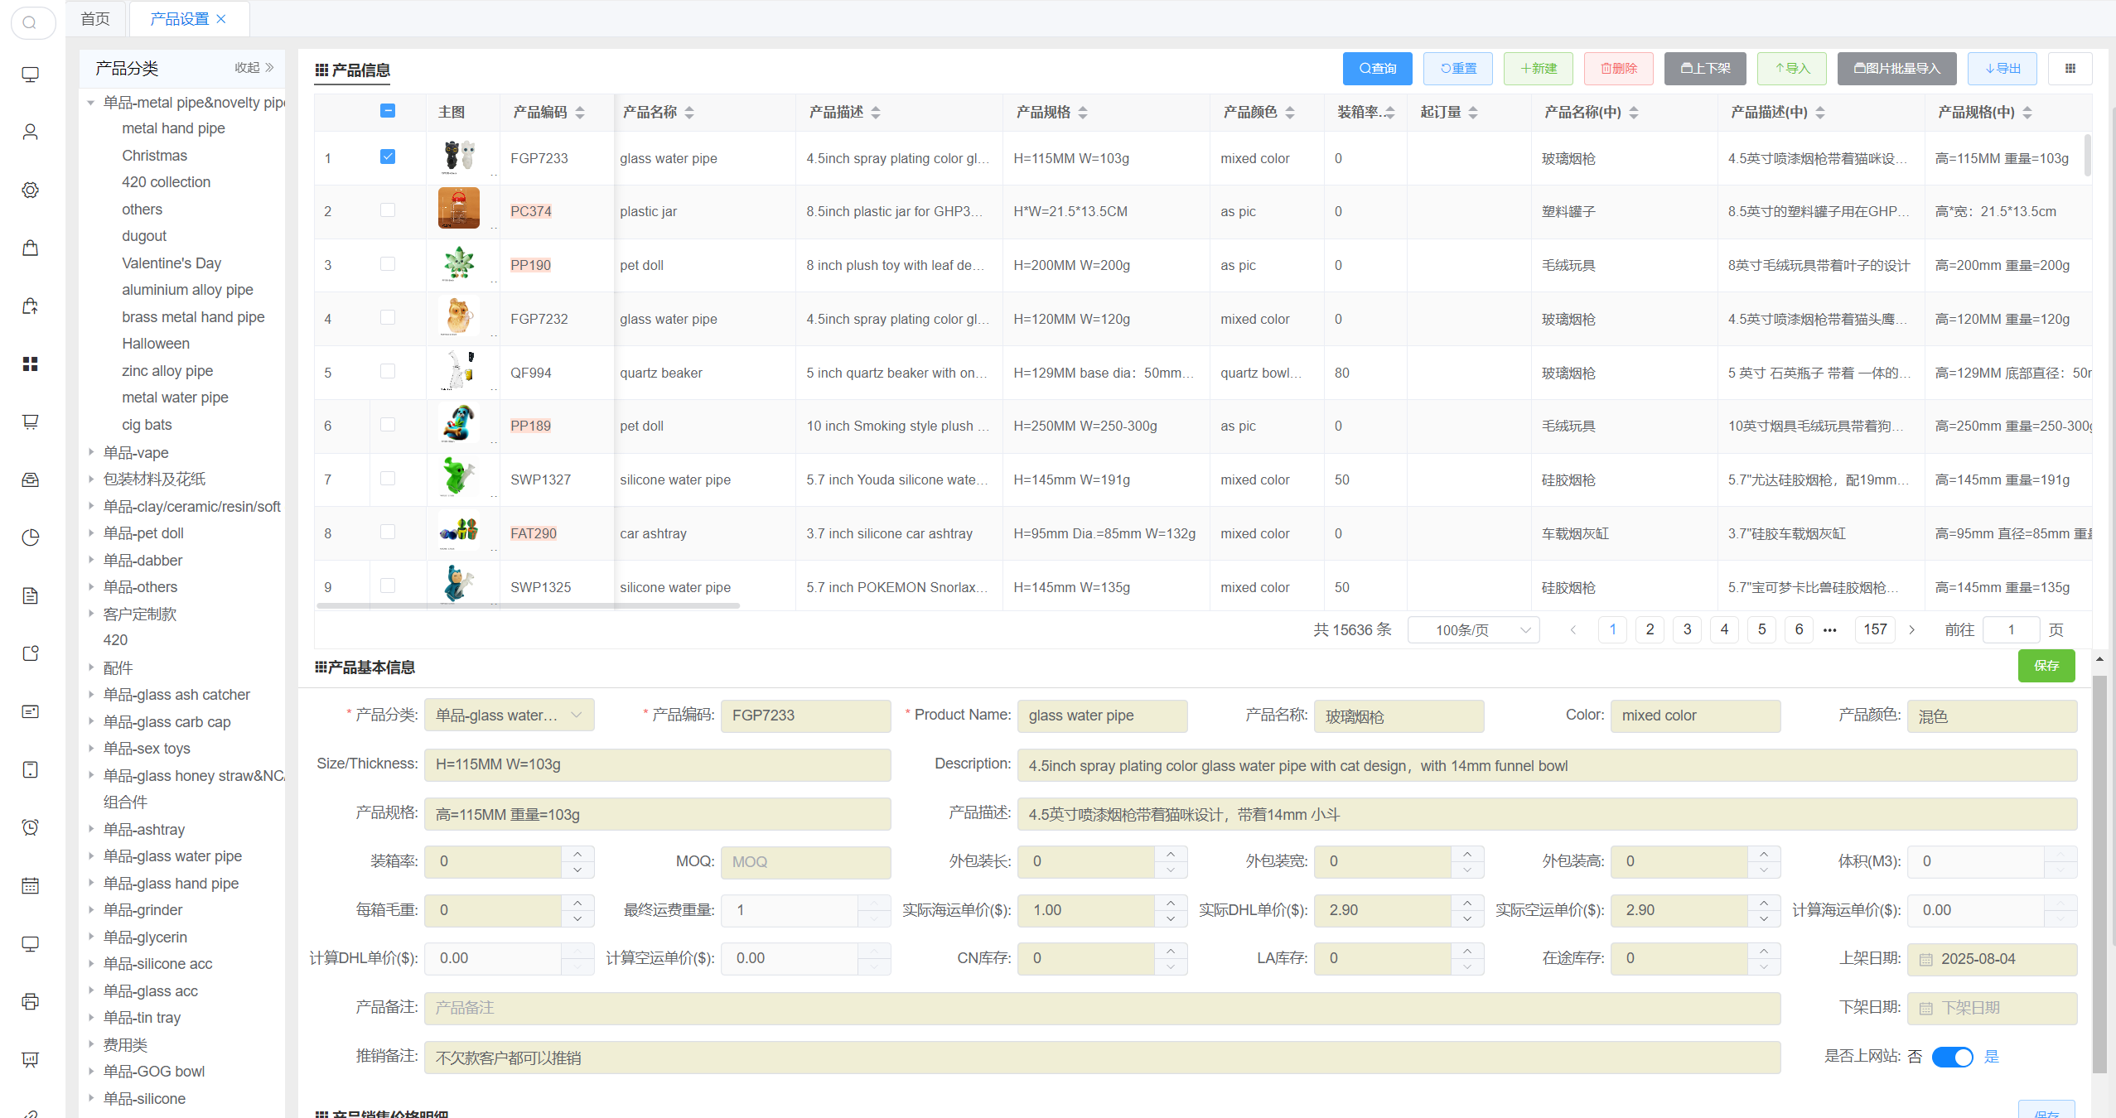Click the PP190 product thumbnail image
2116x1118 pixels.
[458, 264]
